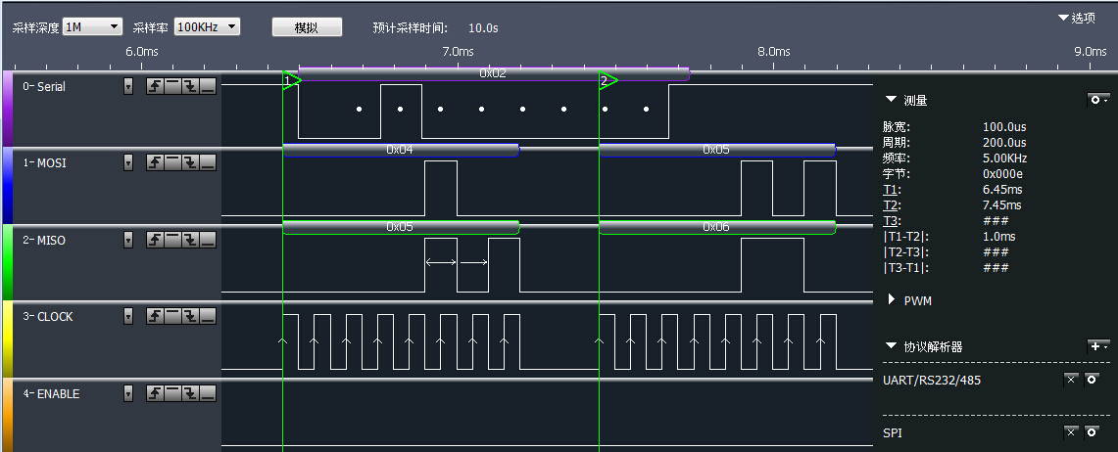
Task: Click the T1 measurement link
Action: [x=891, y=190]
